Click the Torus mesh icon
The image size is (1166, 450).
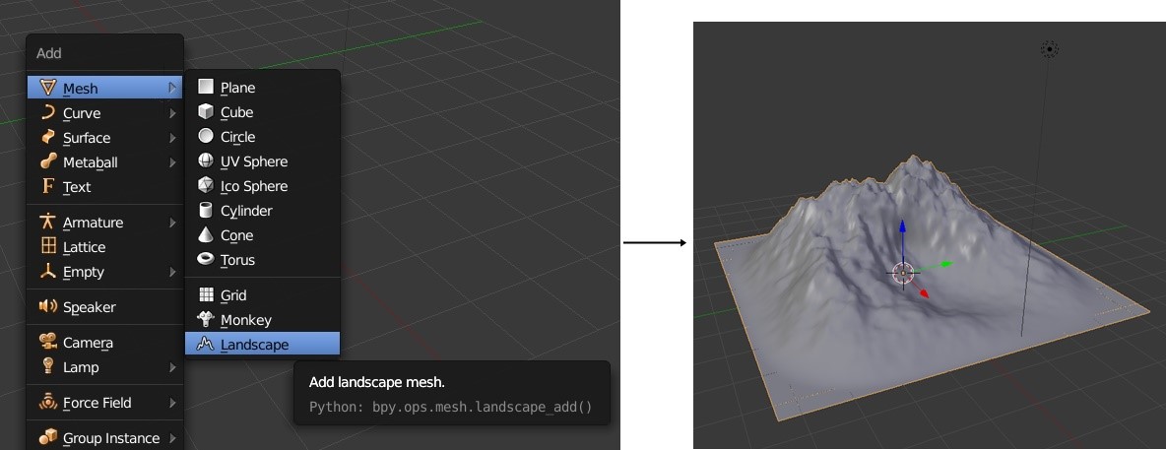point(206,259)
